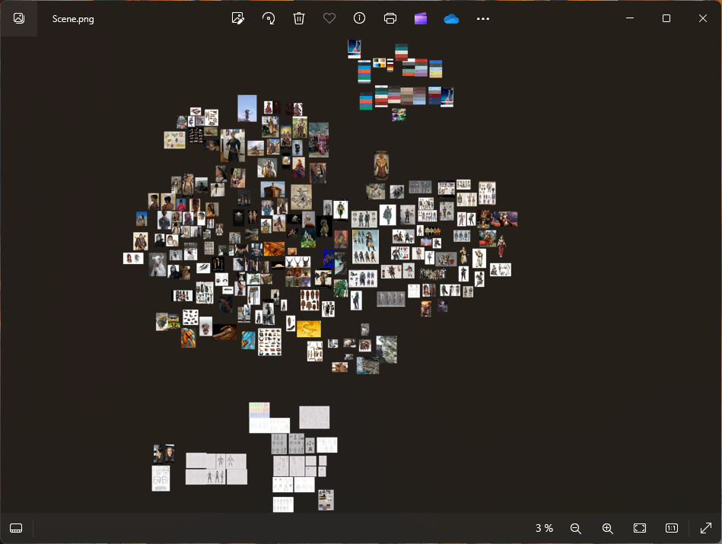Show file info with the info icon

(x=360, y=18)
